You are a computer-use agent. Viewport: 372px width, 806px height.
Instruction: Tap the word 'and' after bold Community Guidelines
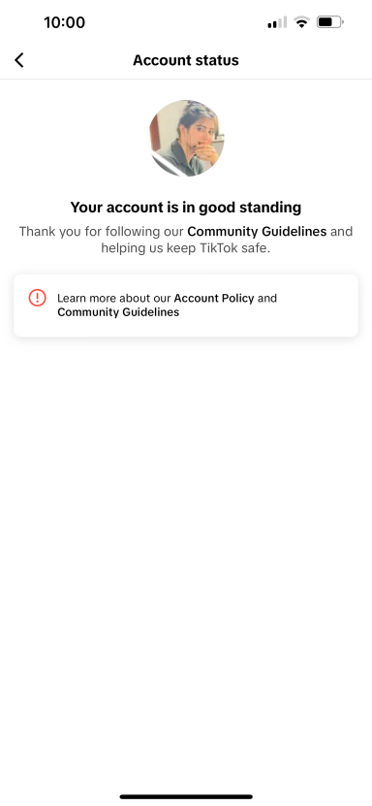341,231
